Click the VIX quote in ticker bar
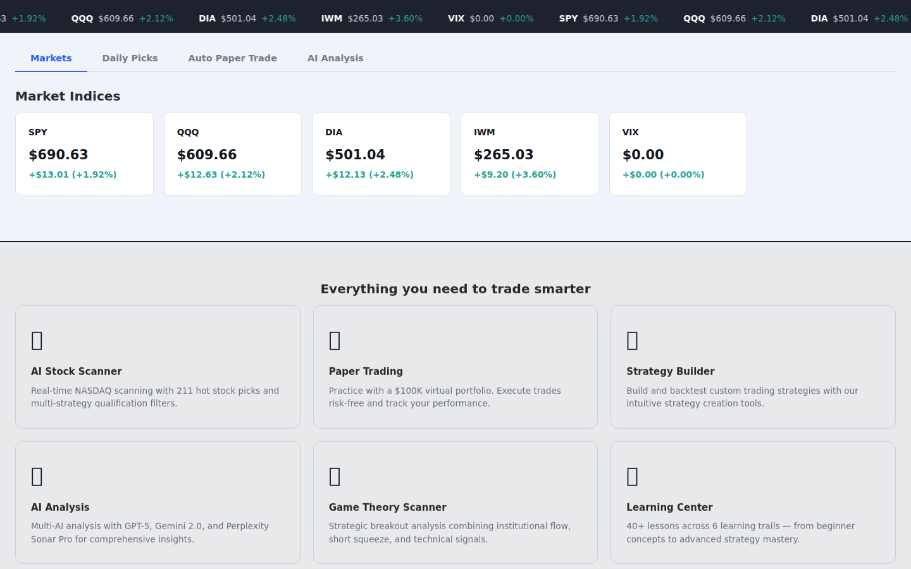The height and width of the screenshot is (569, 911). 490,18
